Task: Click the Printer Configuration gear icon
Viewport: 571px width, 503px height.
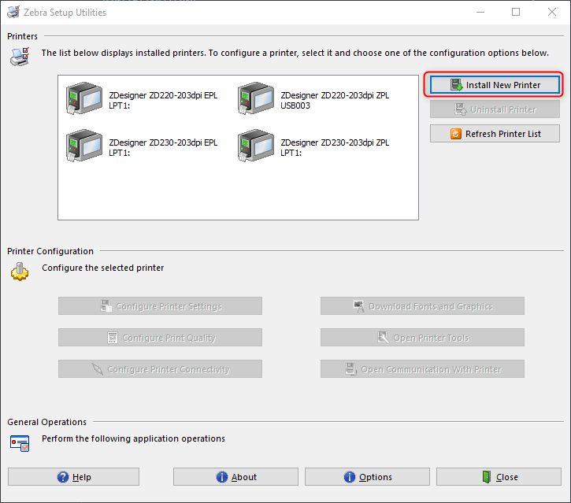Action: [x=20, y=272]
